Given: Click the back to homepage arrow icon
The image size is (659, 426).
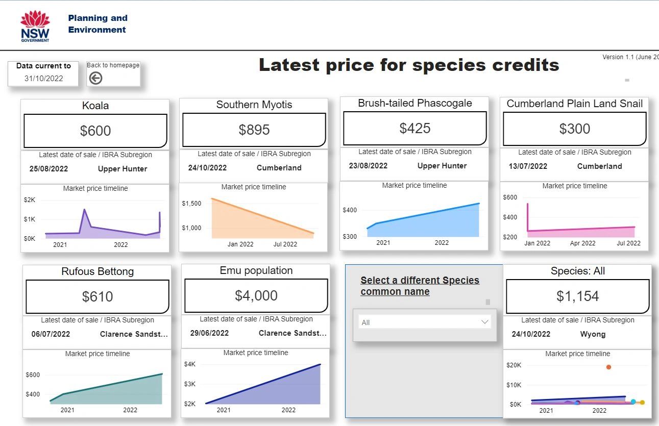Looking at the screenshot, I should pyautogui.click(x=95, y=77).
